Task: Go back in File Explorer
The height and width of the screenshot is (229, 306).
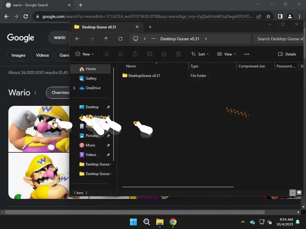Action: click(77, 39)
